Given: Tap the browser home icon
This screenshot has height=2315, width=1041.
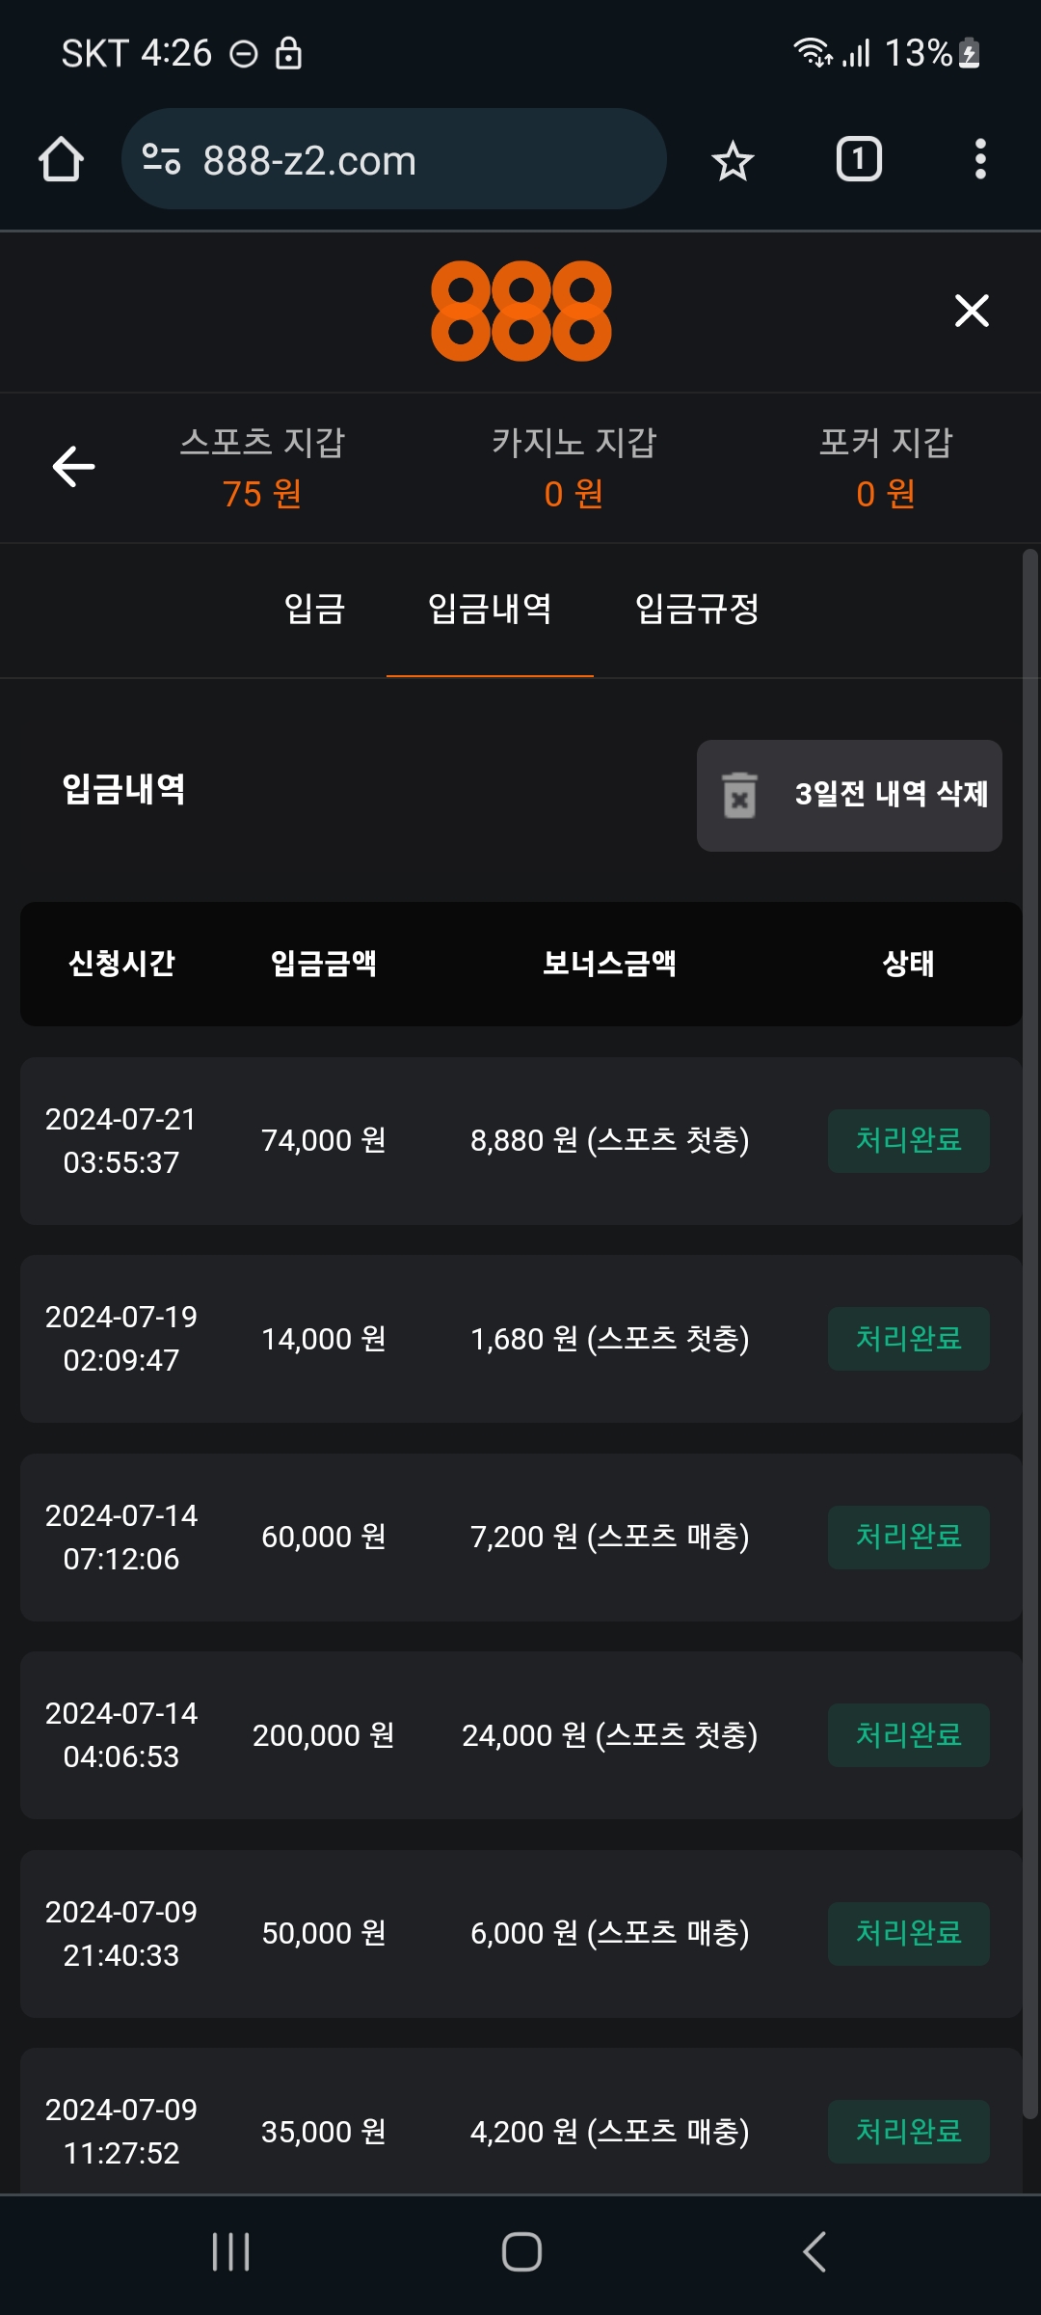Looking at the screenshot, I should click(x=61, y=159).
